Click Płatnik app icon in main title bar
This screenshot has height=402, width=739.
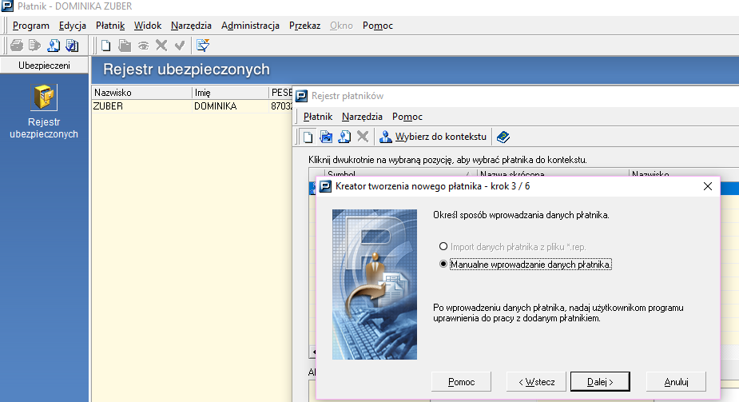coord(7,6)
